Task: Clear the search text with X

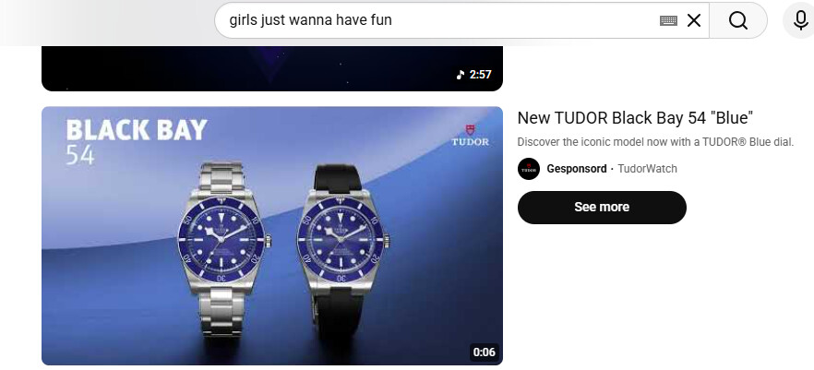Action: pos(694,20)
